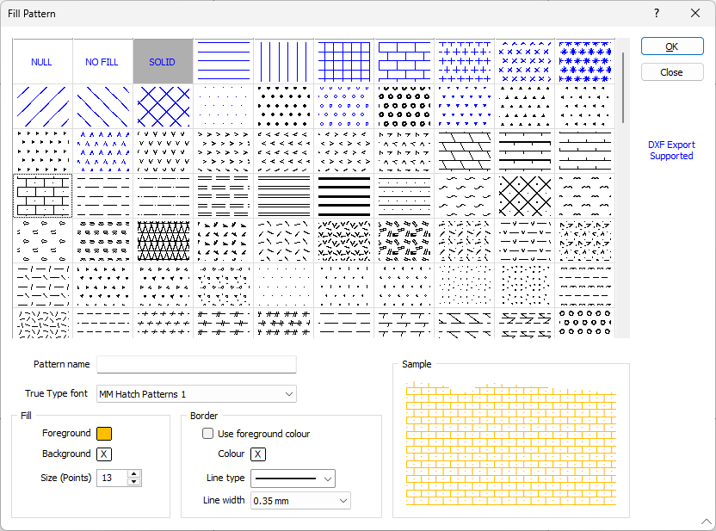
Task: Enable Use foreground colour checkbox
Action: pos(207,433)
